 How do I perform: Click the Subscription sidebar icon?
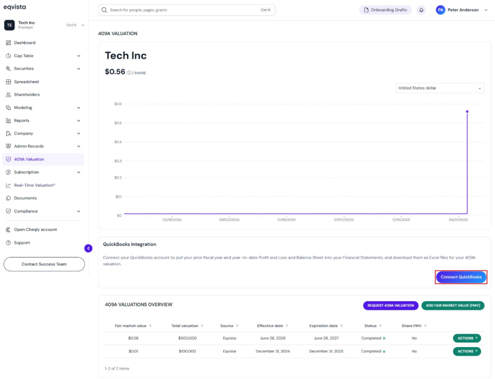click(8, 172)
